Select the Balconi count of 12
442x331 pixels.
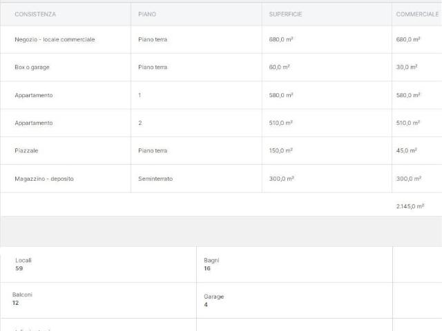(17, 302)
